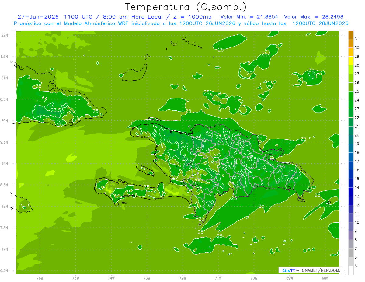
Task: Click the '72W' longitude axis label
Action: [182, 278]
